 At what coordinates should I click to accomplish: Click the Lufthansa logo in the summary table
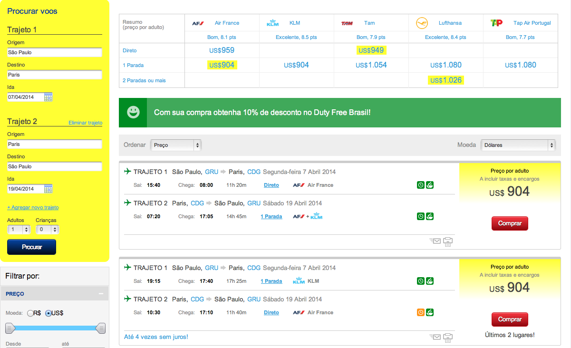[x=422, y=23]
